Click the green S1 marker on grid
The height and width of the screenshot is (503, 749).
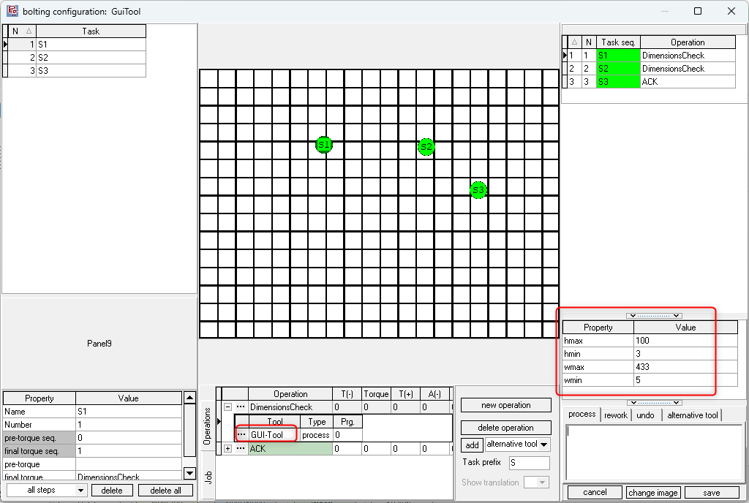coord(324,145)
